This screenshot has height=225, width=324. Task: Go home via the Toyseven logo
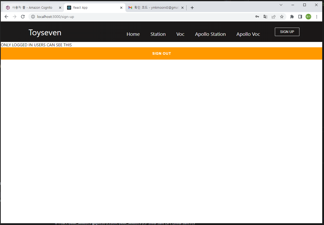pos(45,32)
